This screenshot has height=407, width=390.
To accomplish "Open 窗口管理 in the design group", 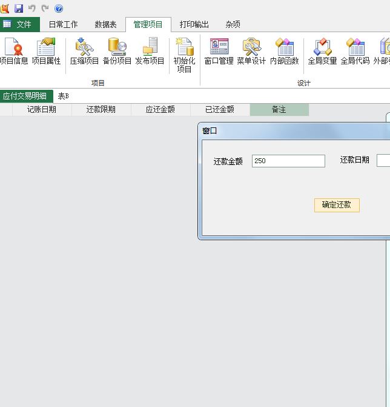I will click(219, 48).
